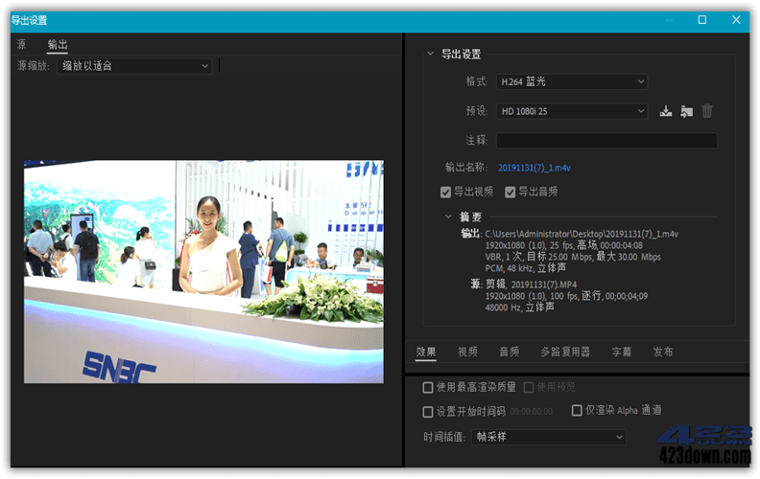Viewport: 760px width, 479px height.
Task: Click the save preset icon
Action: point(666,111)
